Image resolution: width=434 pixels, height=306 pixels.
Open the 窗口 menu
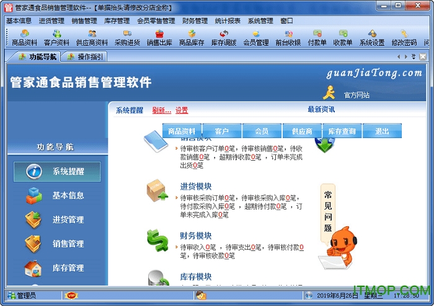point(286,20)
